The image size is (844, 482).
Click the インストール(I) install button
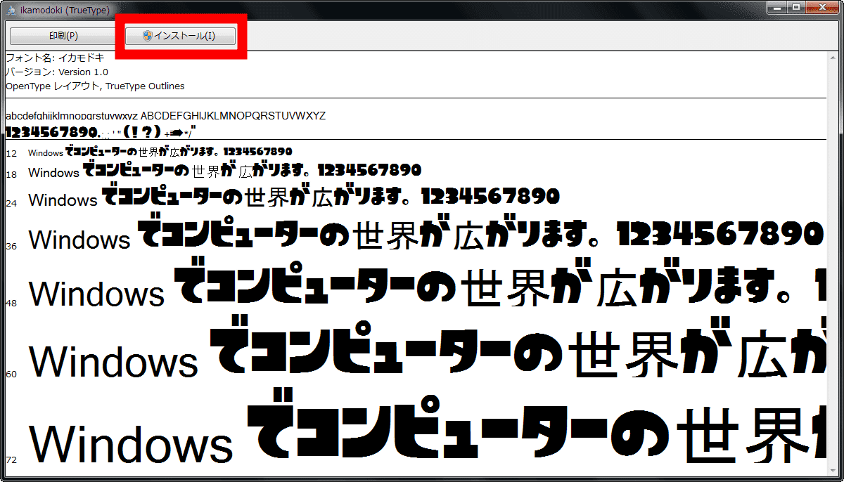[x=180, y=36]
